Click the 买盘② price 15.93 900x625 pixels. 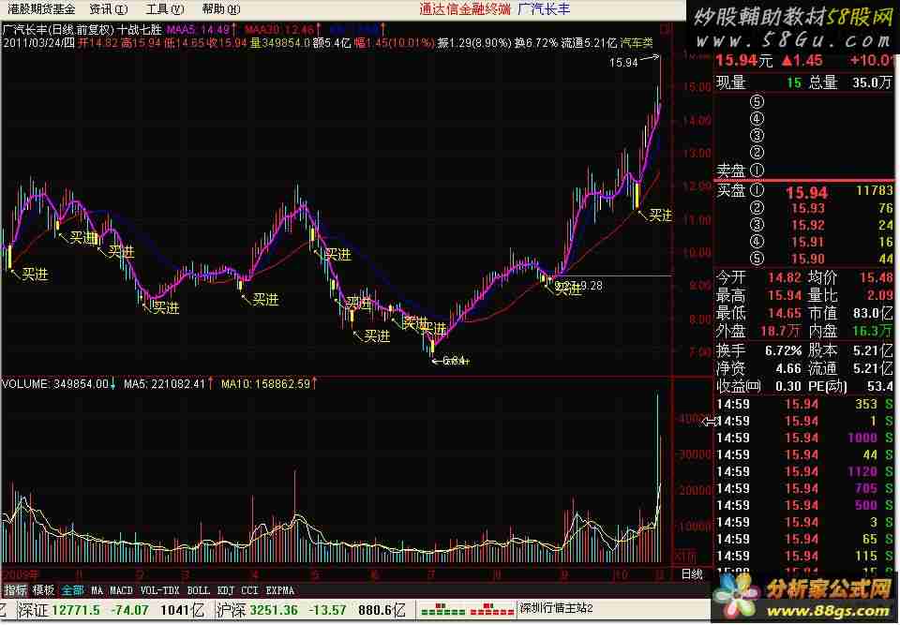click(807, 208)
